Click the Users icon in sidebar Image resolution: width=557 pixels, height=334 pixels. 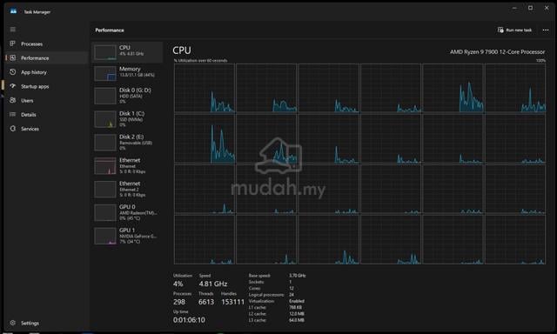pyautogui.click(x=13, y=100)
